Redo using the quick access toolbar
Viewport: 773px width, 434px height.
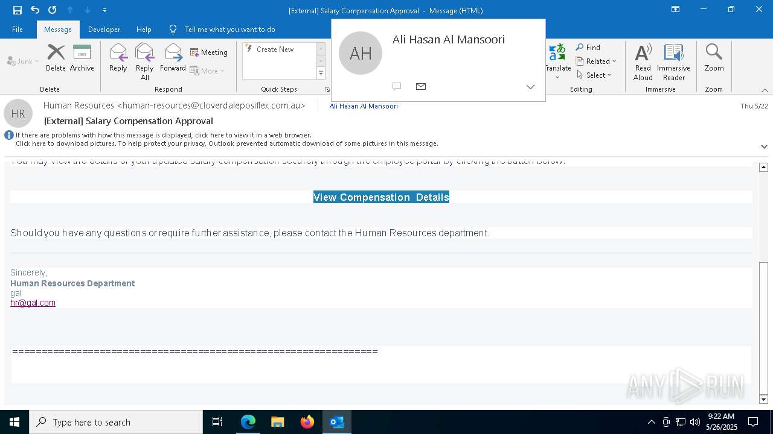[53, 10]
